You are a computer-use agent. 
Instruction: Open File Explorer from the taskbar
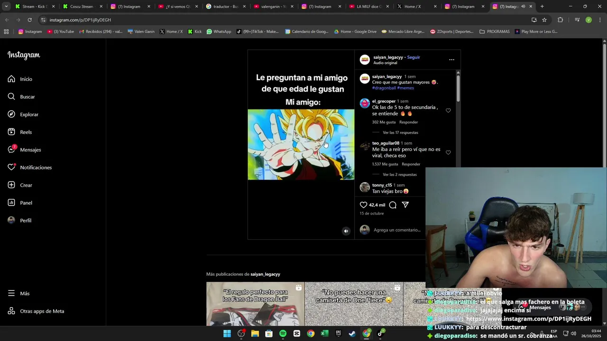point(255,333)
